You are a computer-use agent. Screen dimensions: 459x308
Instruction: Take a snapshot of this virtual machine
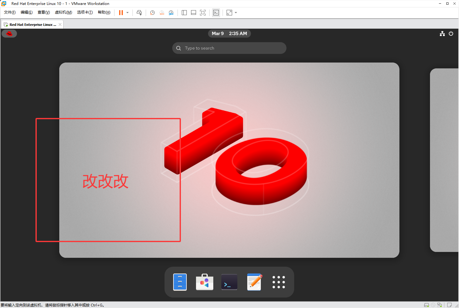(x=152, y=13)
